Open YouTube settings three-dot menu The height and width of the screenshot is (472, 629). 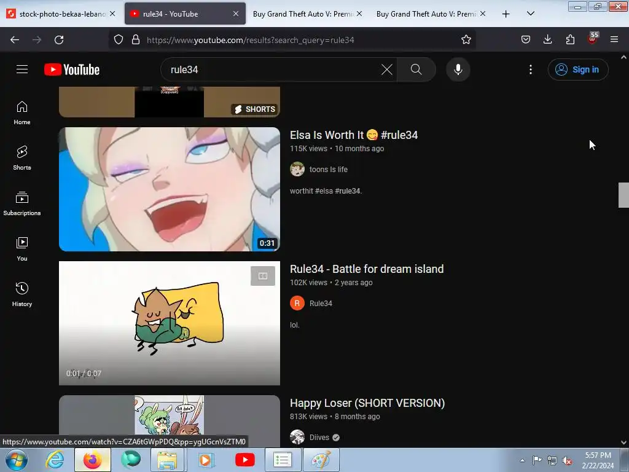click(x=531, y=69)
